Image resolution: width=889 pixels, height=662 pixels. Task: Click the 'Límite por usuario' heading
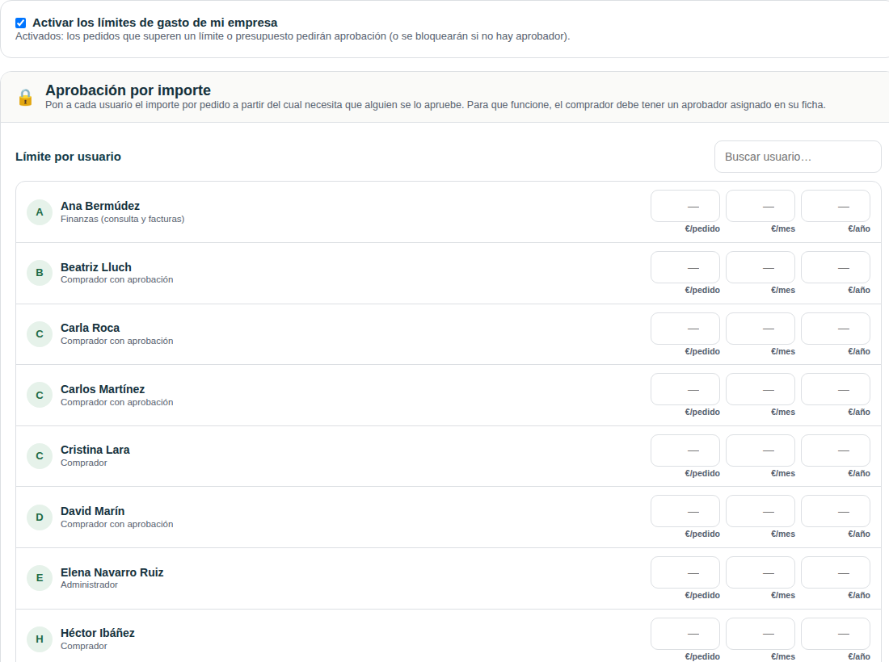(x=68, y=157)
